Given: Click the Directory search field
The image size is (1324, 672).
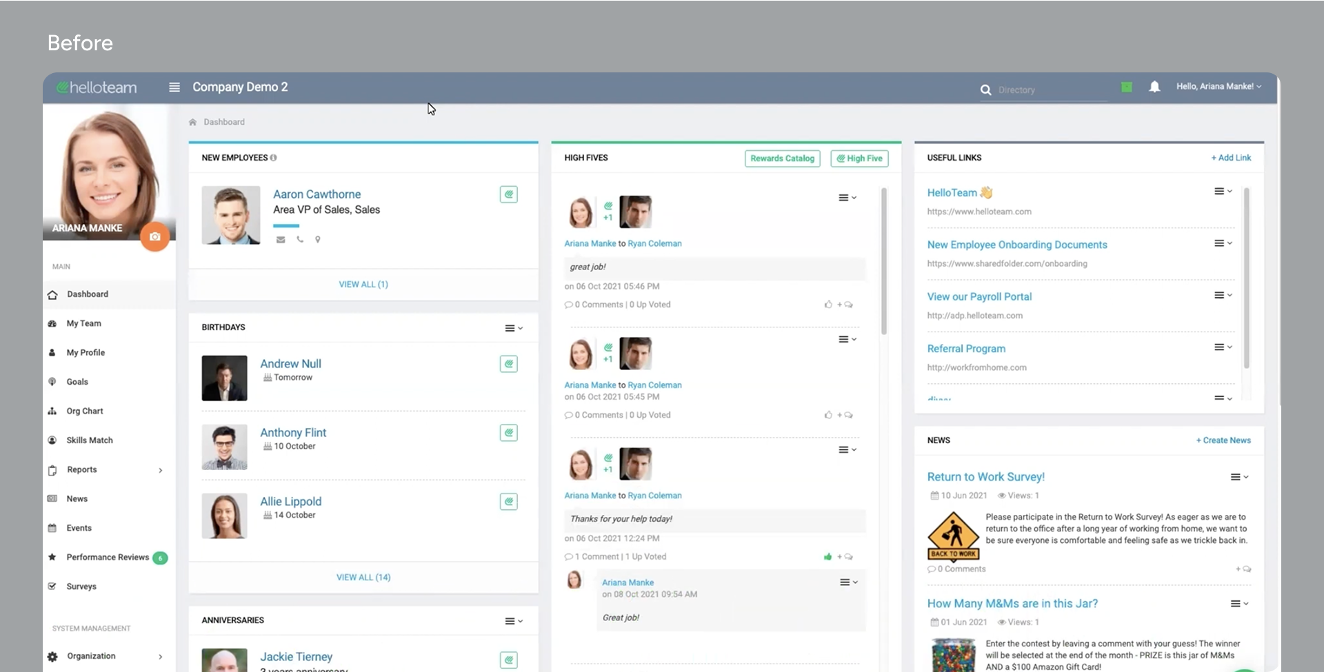Looking at the screenshot, I should tap(1052, 90).
